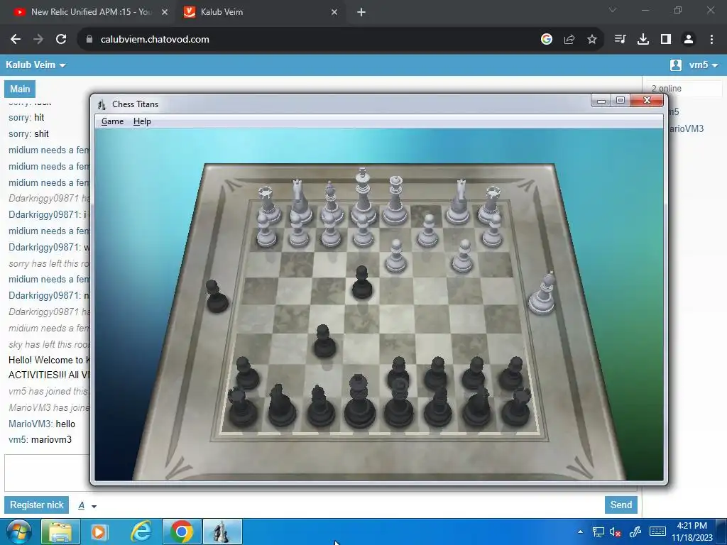Expand the vm5 user dropdown
Viewport: 727px width, 545px height.
(704, 65)
